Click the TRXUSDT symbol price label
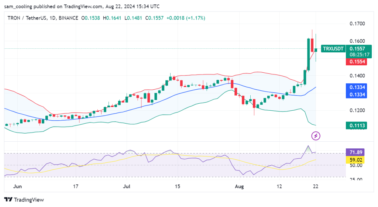378x207 pixels. [333, 49]
